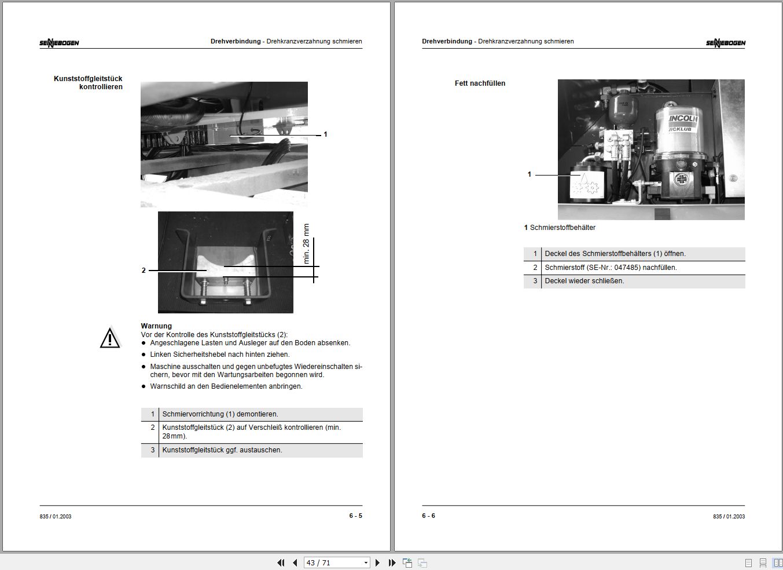Click the 'Kunststoffgleitstück kontrollieren' heading
The width and height of the screenshot is (783, 570).
[88, 83]
